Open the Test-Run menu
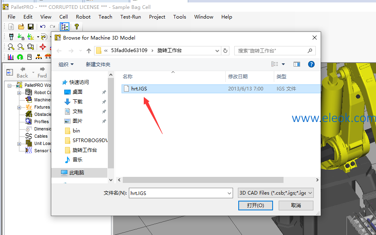This screenshot has width=376, height=235. [x=131, y=17]
